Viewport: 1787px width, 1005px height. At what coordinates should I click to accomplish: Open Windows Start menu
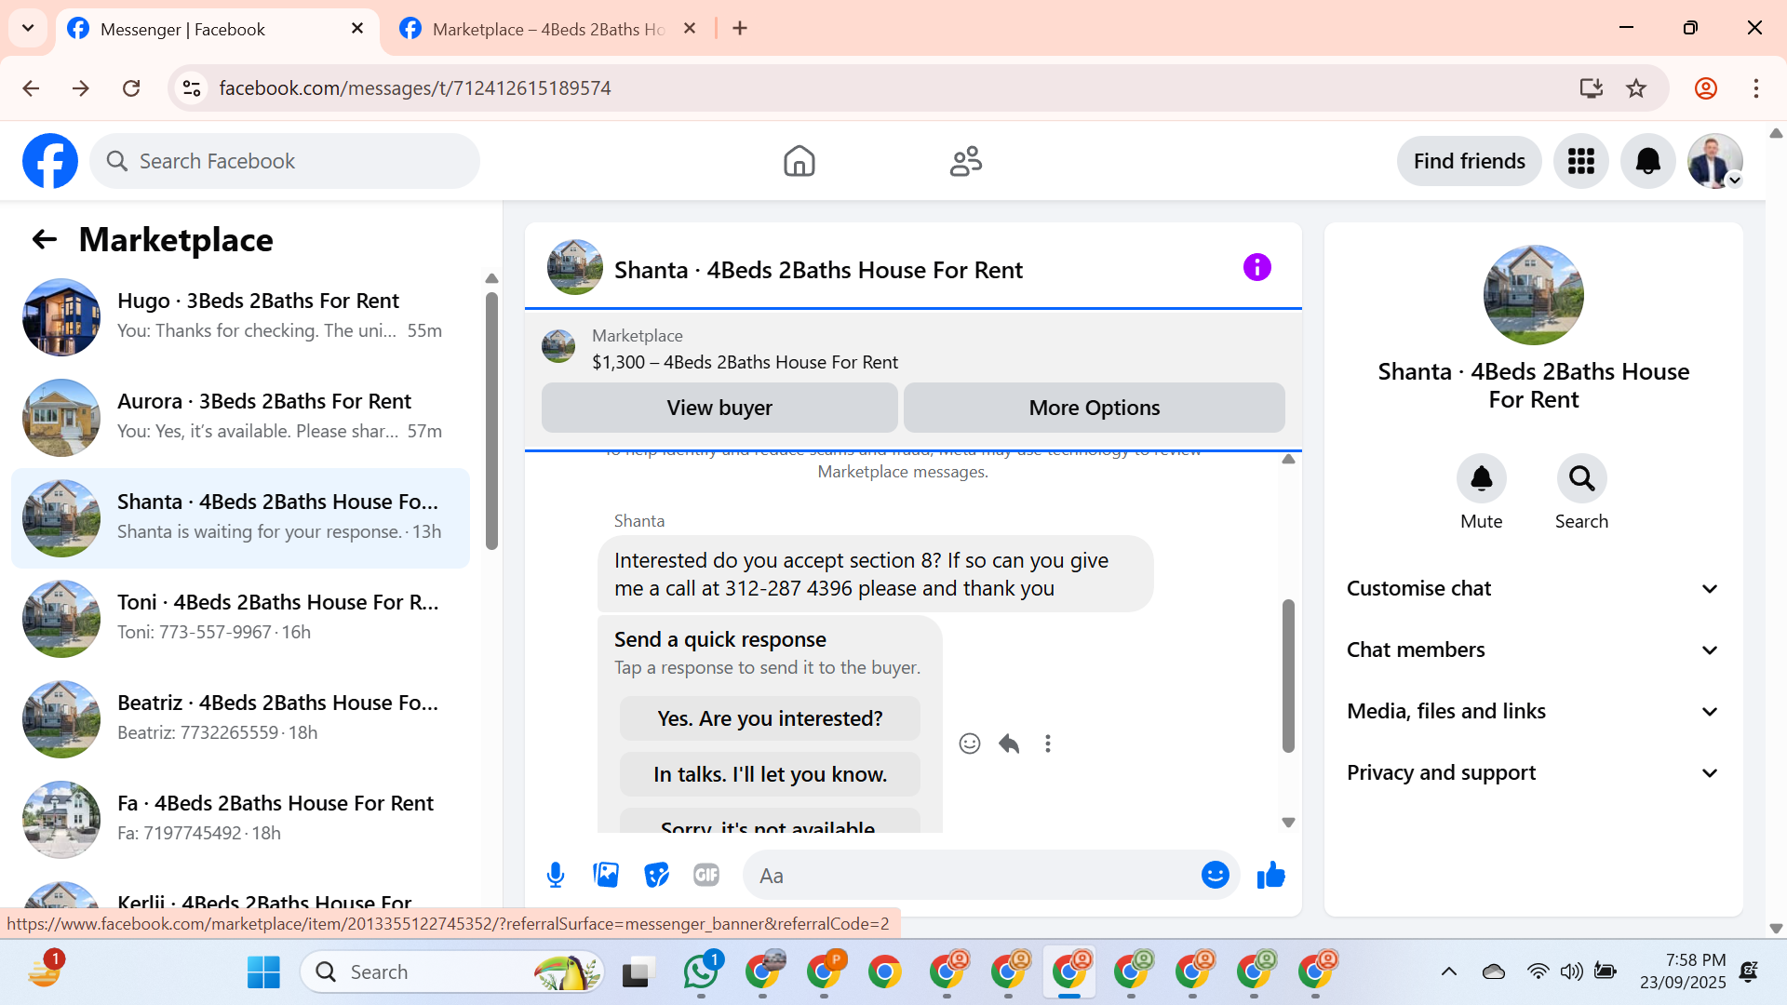coord(263,972)
